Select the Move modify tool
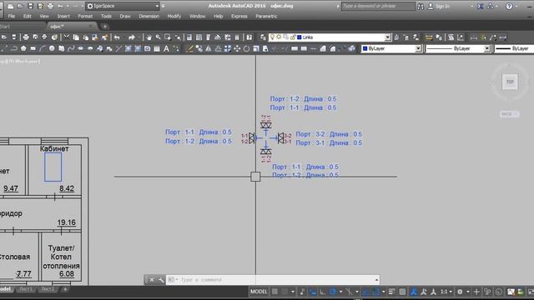This screenshot has width=534, height=300. [237, 48]
